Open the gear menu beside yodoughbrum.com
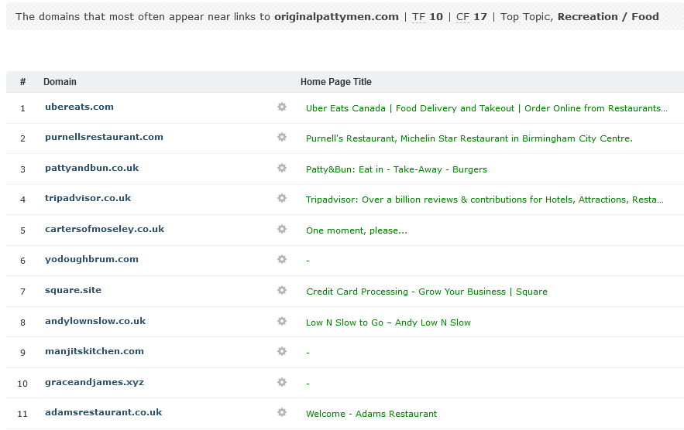This screenshot has height=430, width=684. coord(282,260)
